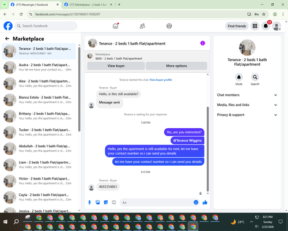The width and height of the screenshot is (288, 231).
Task: Click listing thumbnail in right panel
Action: click(247, 47)
